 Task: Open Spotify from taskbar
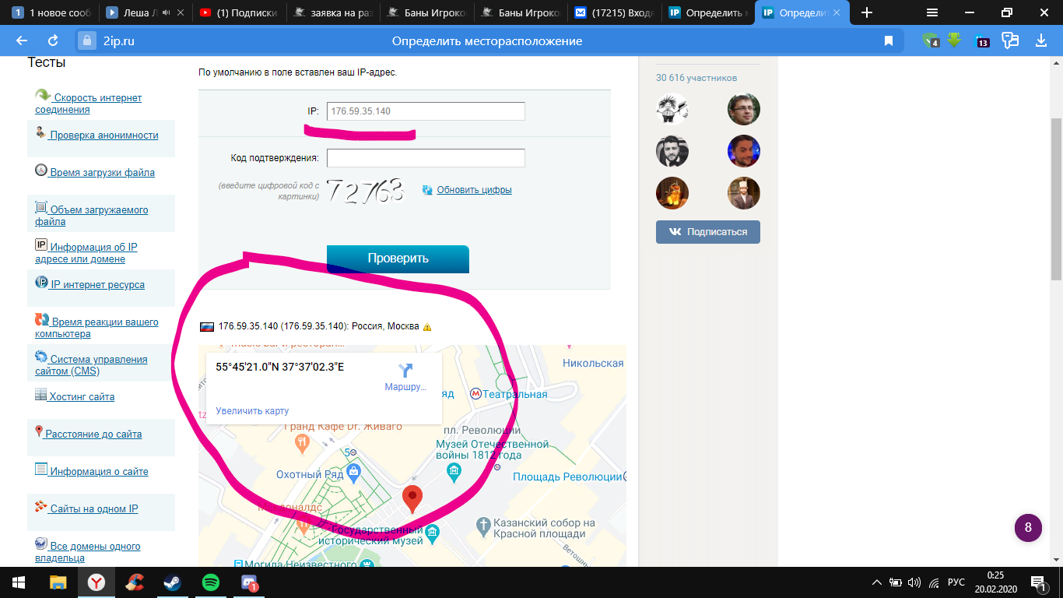click(210, 582)
